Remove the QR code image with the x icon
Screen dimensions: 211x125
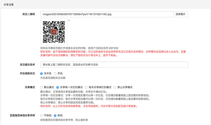(x=69, y=20)
